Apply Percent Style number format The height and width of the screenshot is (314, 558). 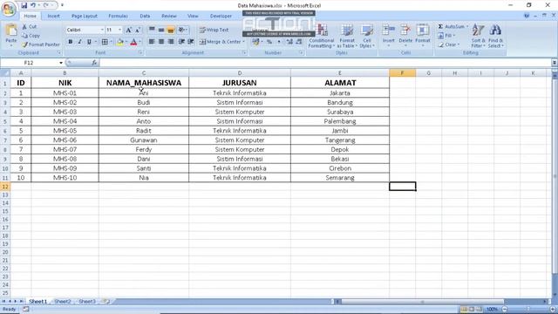point(269,42)
